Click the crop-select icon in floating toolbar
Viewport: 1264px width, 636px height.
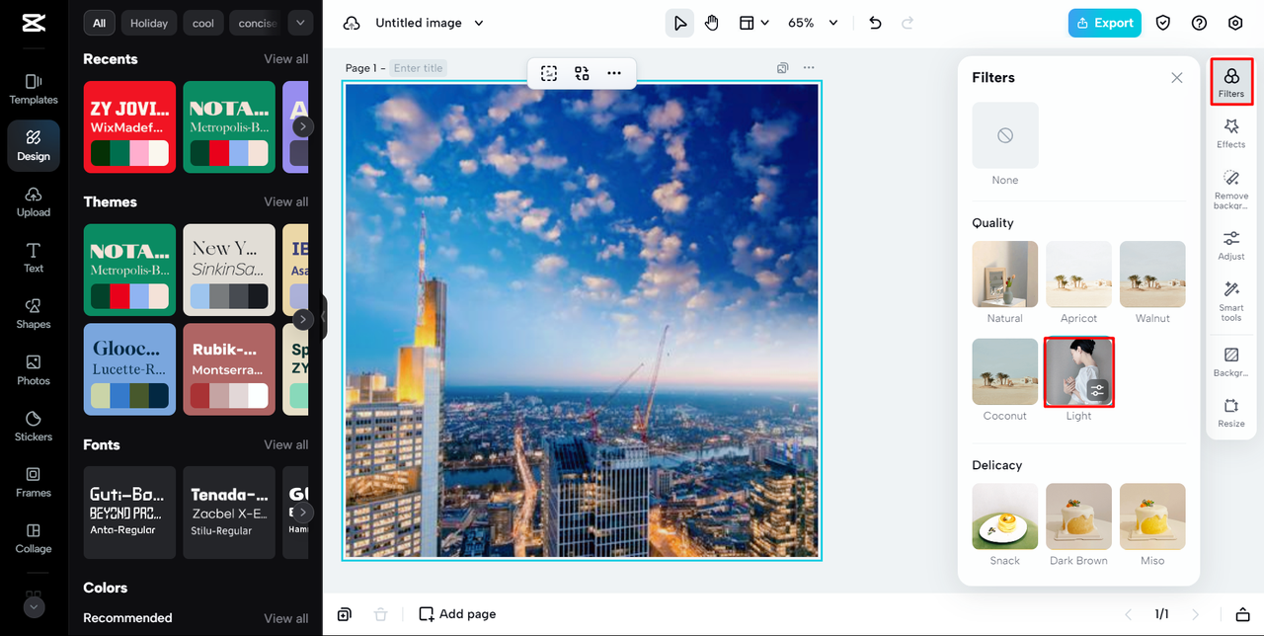click(x=549, y=73)
